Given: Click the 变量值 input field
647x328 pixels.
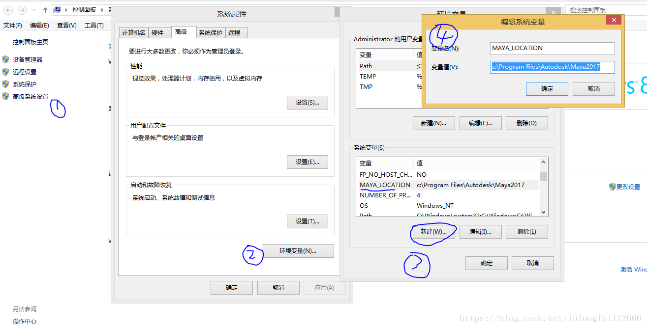Looking at the screenshot, I should (553, 67).
